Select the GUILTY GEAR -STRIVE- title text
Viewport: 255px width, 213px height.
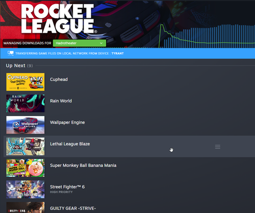[x=73, y=208]
